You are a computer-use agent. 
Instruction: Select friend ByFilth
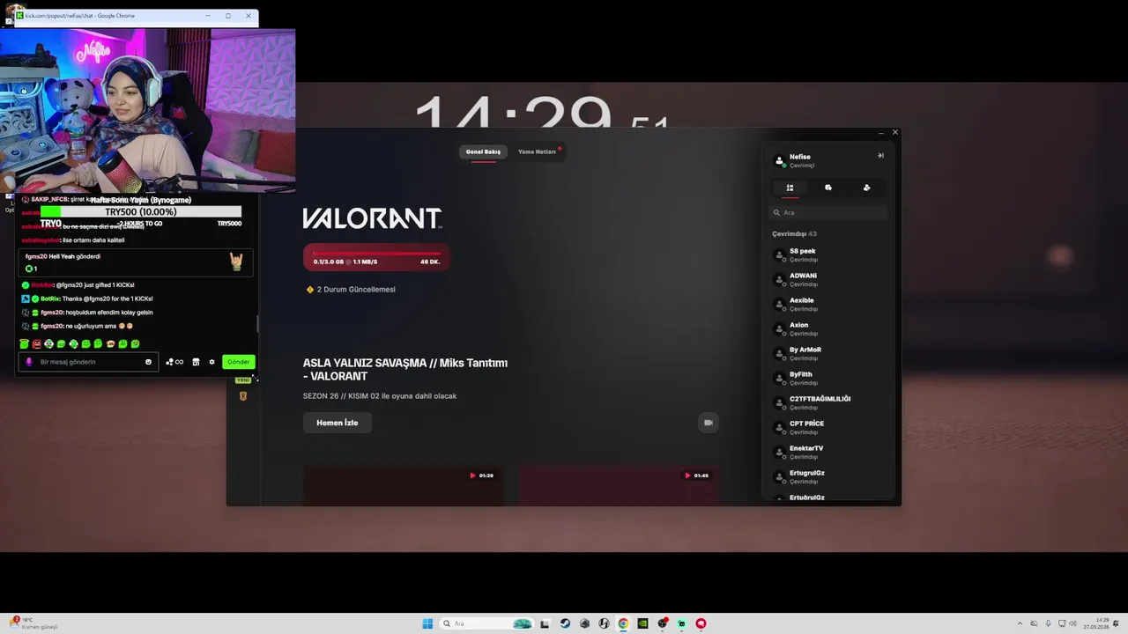pos(828,379)
